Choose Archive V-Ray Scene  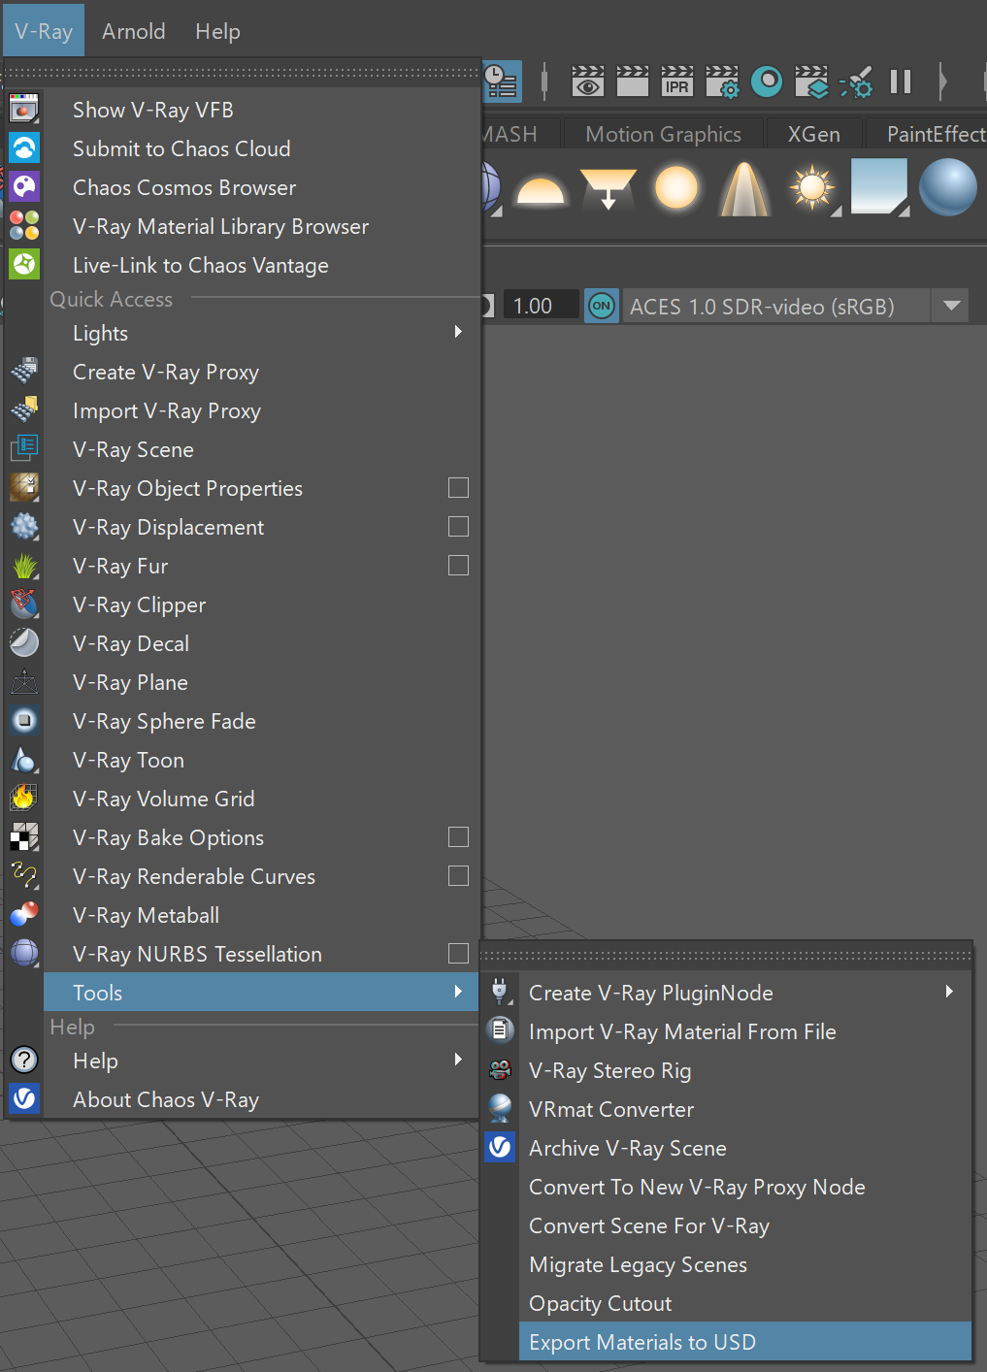coord(745,1148)
